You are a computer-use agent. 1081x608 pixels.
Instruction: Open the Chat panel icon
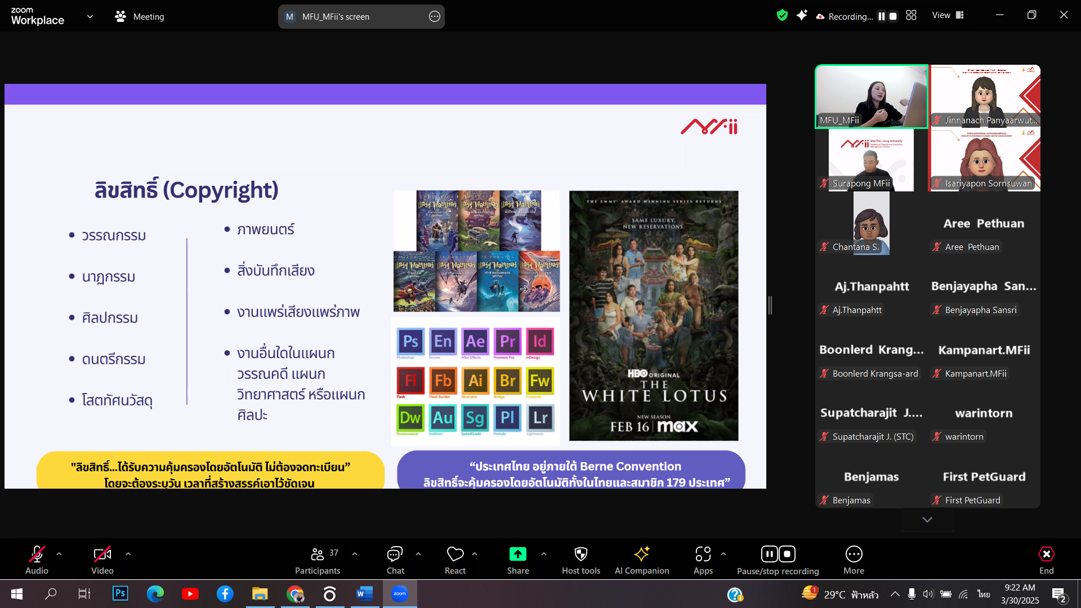point(395,555)
